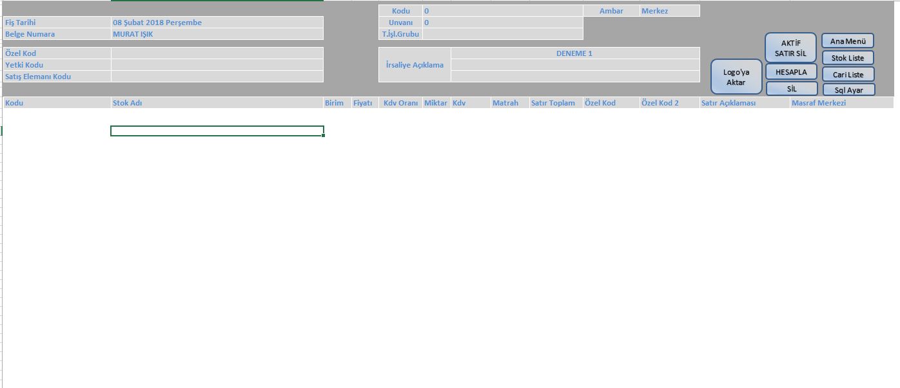Open Ana Menü

click(847, 41)
